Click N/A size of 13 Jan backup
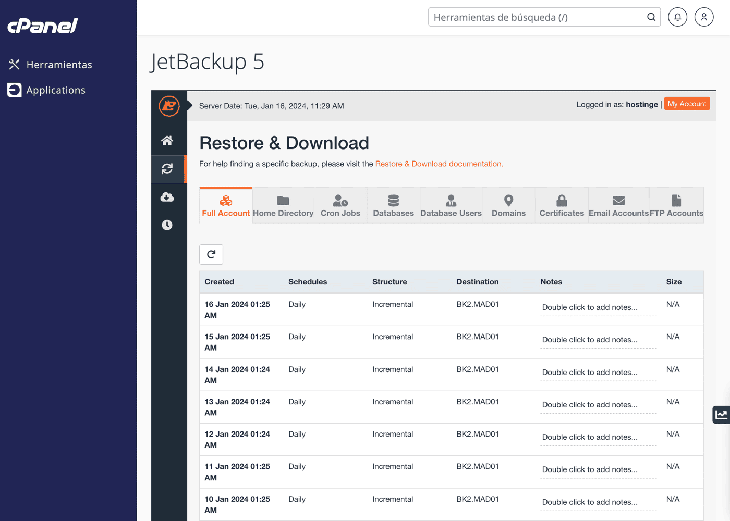Image resolution: width=730 pixels, height=521 pixels. click(673, 402)
